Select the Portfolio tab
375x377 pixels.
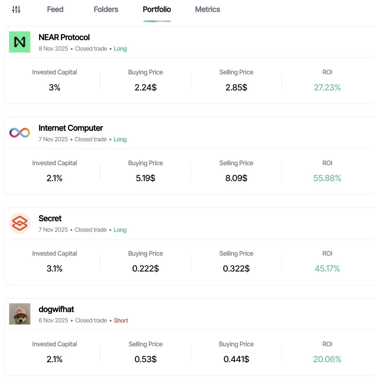[x=157, y=9]
